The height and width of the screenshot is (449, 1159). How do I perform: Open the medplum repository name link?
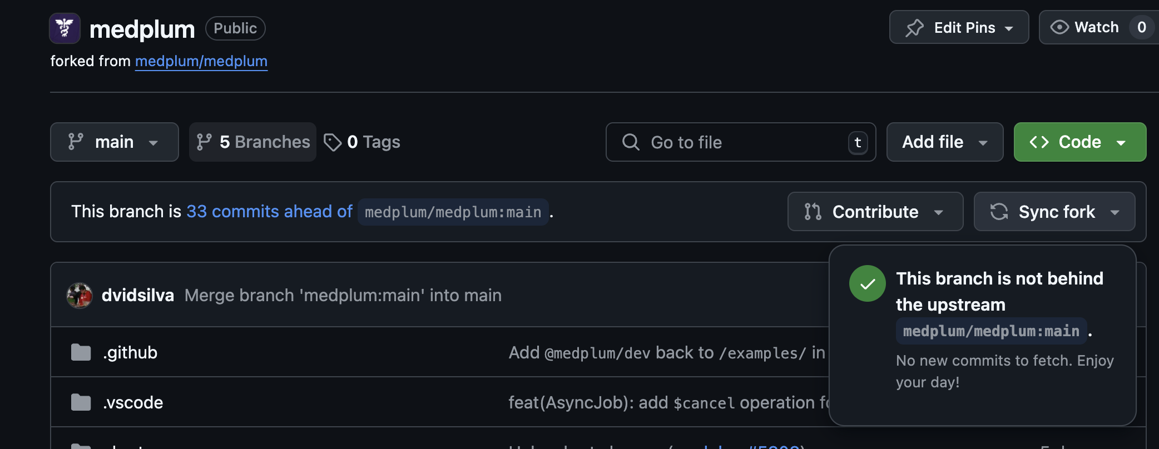142,29
